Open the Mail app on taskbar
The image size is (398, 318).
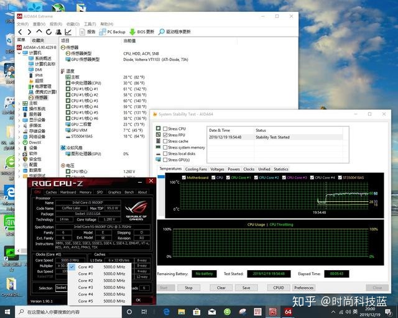click(x=212, y=312)
